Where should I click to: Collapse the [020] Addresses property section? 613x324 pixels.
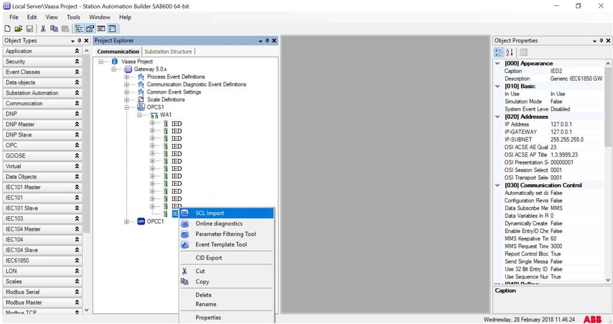pos(497,117)
